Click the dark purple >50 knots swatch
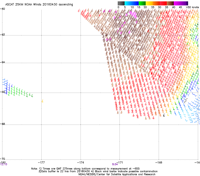Screen dimensions: 200x176 coord(187,3)
